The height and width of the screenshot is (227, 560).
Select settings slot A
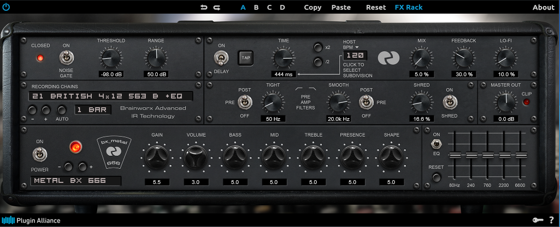[243, 7]
